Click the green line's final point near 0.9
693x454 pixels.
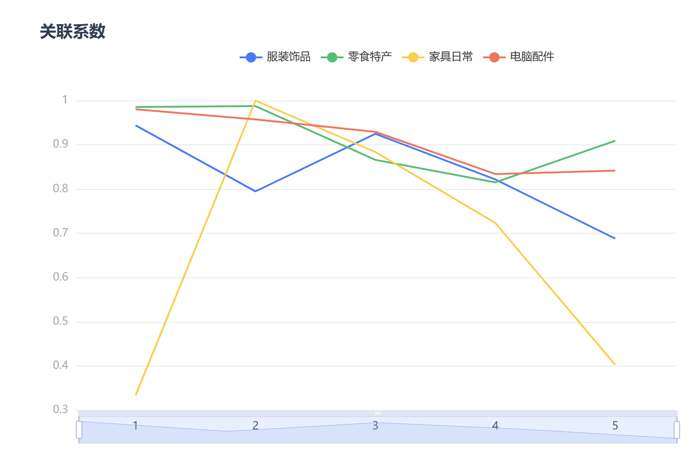[x=615, y=141]
